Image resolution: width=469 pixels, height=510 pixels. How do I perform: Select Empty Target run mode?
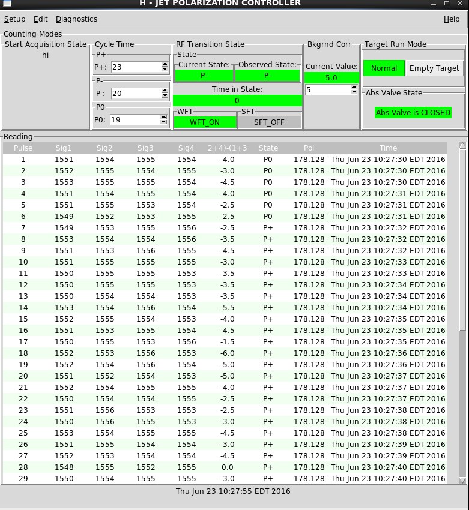(x=434, y=68)
